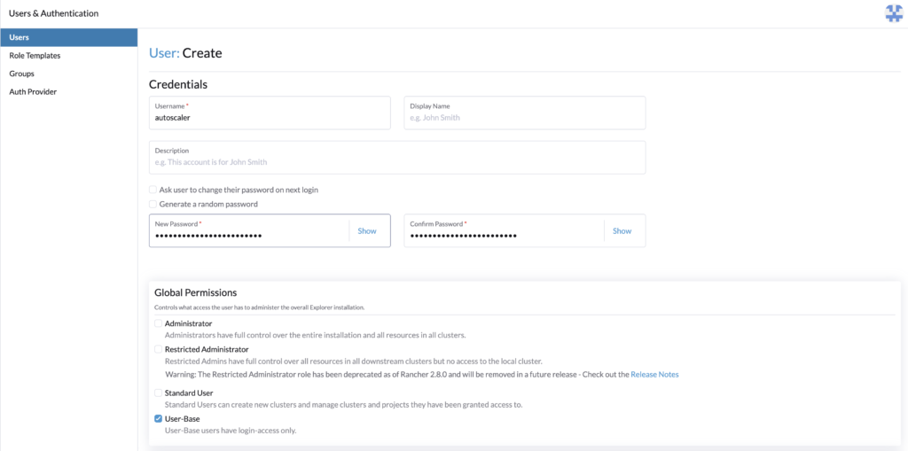Check the Restricted Administrator checkbox
908x451 pixels.
(158, 349)
